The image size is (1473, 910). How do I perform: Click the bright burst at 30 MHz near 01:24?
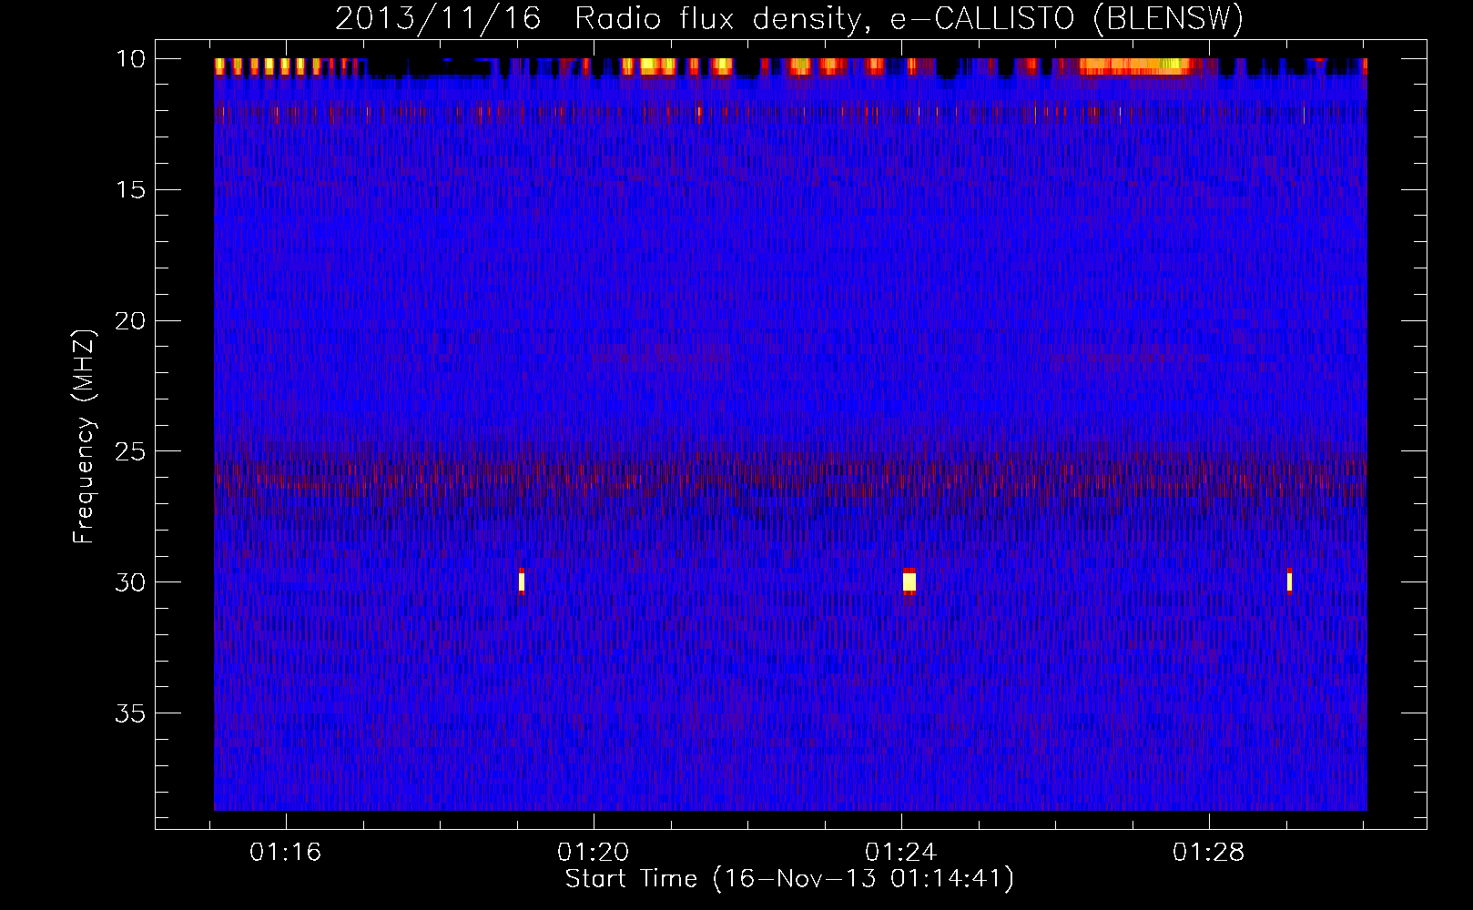pos(909,581)
